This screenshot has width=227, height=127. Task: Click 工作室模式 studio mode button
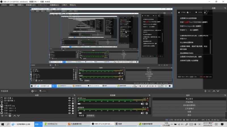pyautogui.click(x=189, y=109)
